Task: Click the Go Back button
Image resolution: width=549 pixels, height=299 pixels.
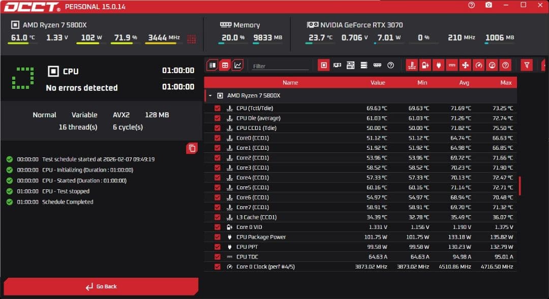Action: pyautogui.click(x=101, y=287)
